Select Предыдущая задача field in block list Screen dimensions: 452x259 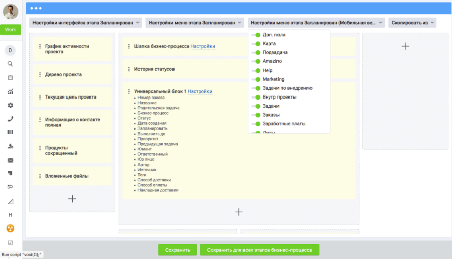pyautogui.click(x=157, y=144)
